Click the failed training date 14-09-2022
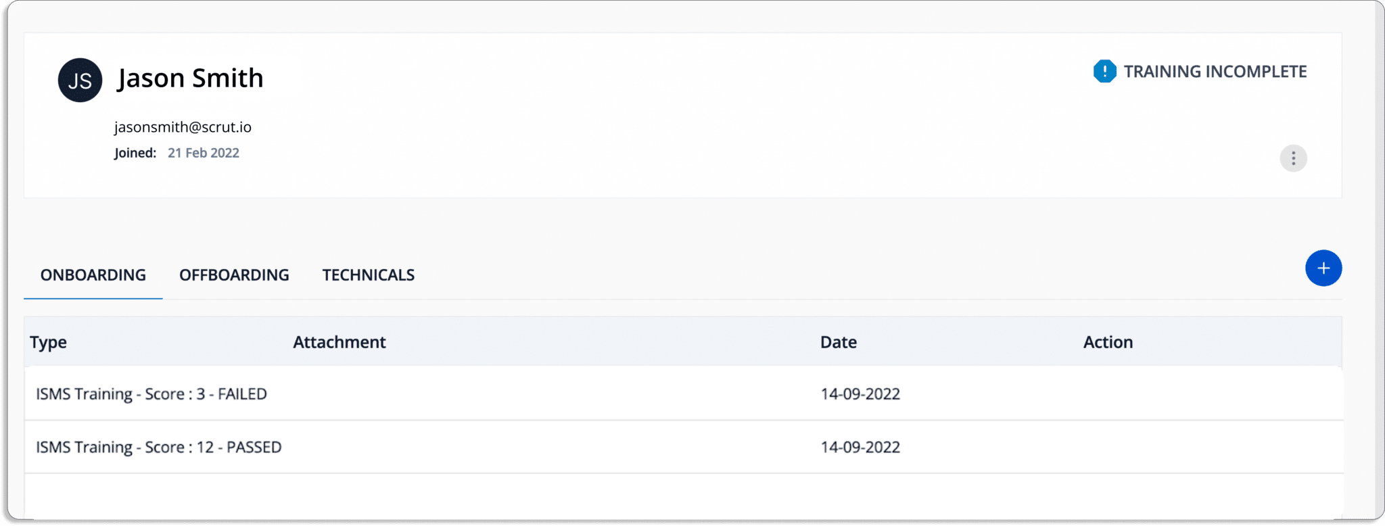The height and width of the screenshot is (526, 1385). (860, 394)
